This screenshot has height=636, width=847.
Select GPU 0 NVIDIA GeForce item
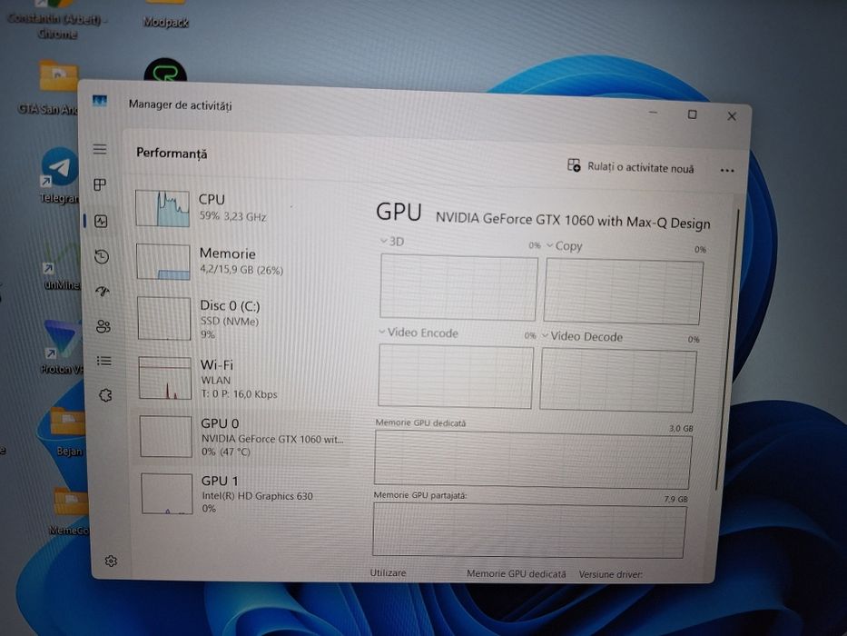pyautogui.click(x=241, y=436)
